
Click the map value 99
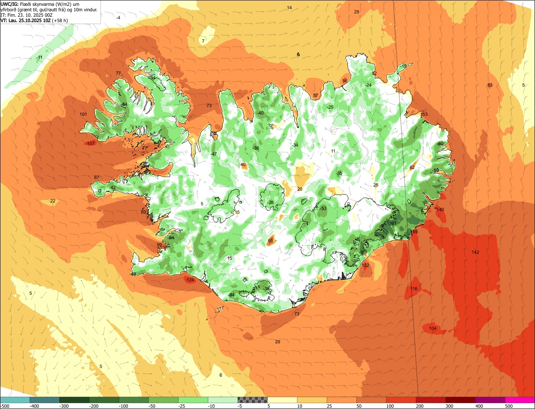[159, 245]
